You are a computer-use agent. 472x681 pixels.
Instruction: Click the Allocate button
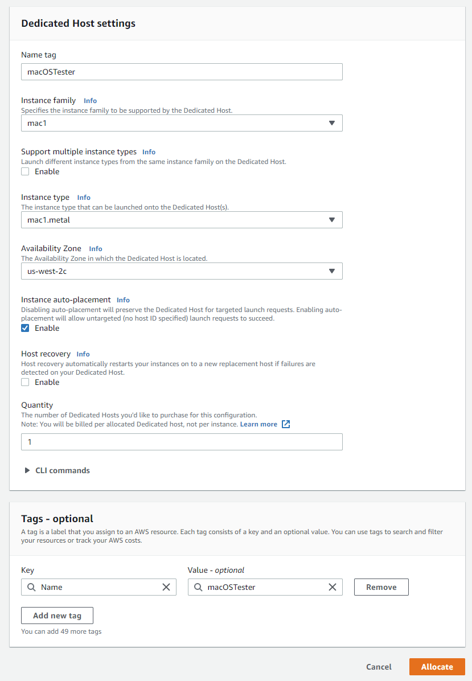click(x=437, y=667)
